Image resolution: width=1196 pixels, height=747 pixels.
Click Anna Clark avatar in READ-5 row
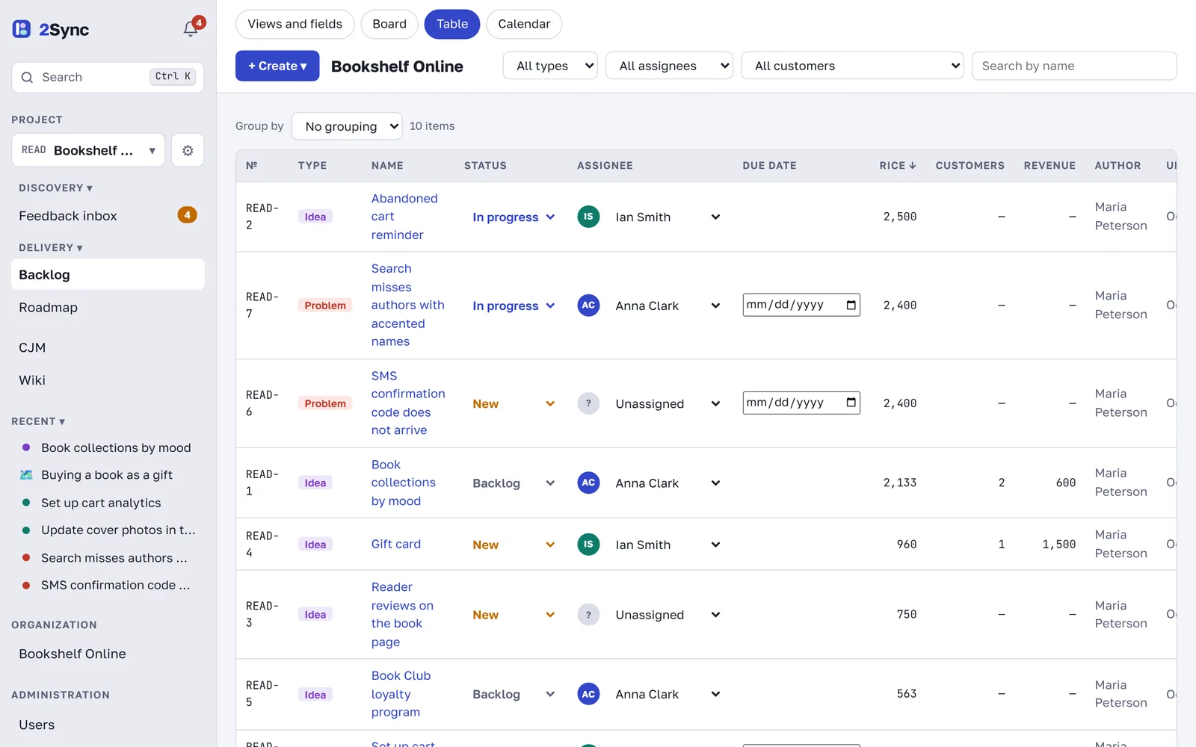pos(588,694)
